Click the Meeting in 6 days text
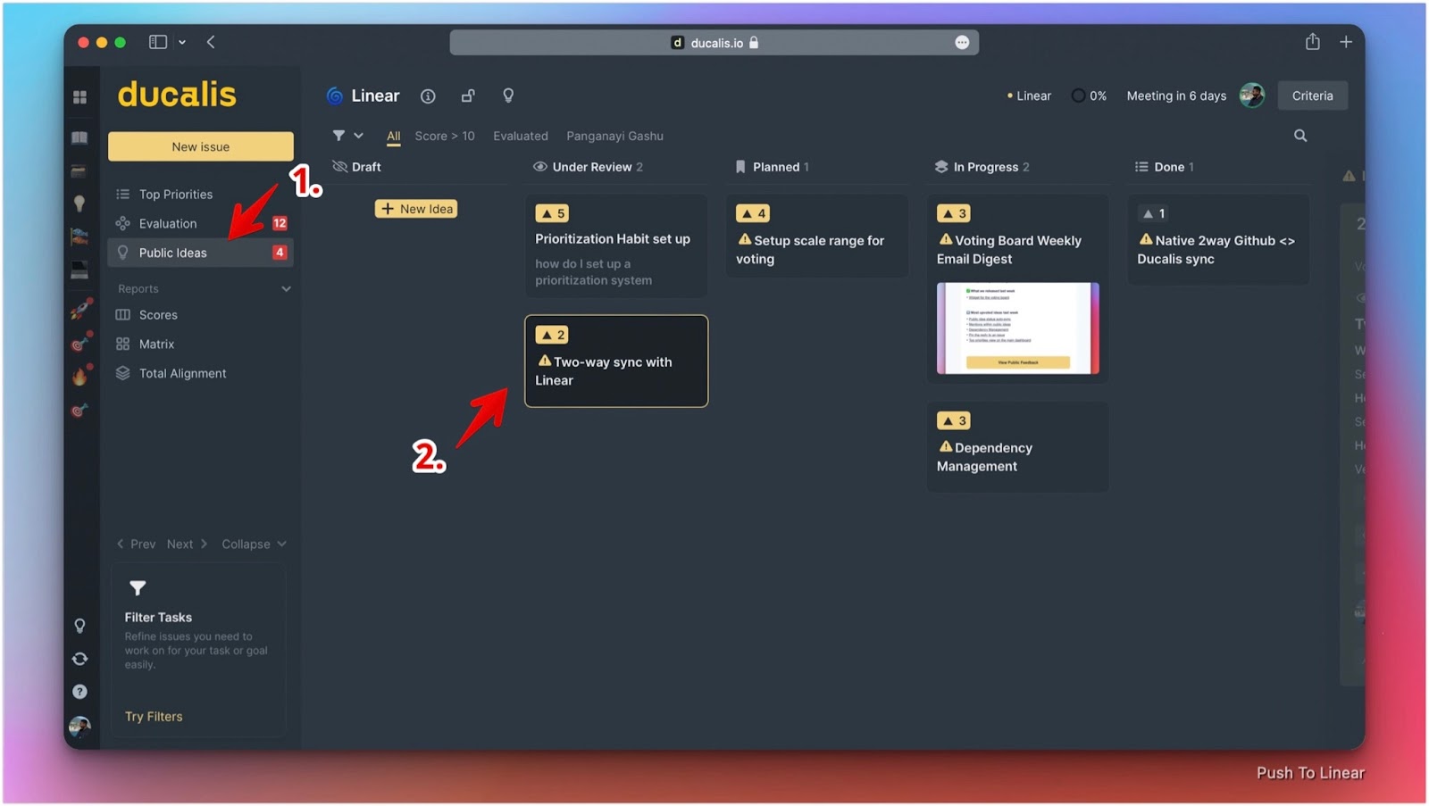 pyautogui.click(x=1176, y=96)
